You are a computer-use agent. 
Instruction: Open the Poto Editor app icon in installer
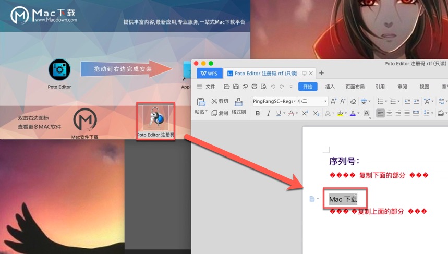coord(59,70)
